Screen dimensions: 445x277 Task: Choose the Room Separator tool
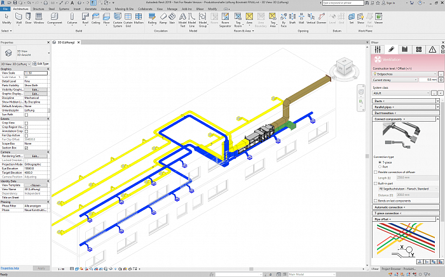(225, 20)
